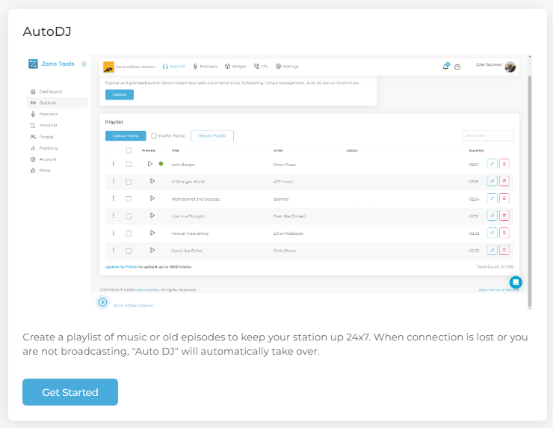Image resolution: width=553 pixels, height=428 pixels.
Task: Open Zeno.FM in the sidebar
Action: pos(44,126)
